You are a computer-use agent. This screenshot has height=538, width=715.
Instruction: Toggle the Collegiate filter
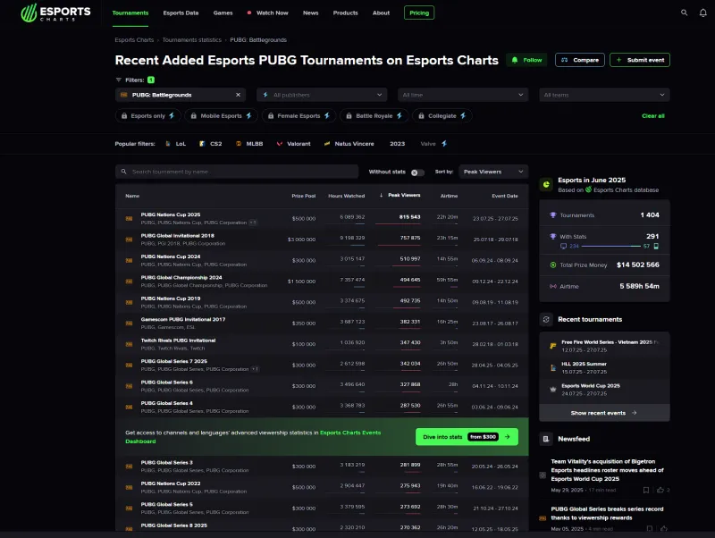(442, 116)
